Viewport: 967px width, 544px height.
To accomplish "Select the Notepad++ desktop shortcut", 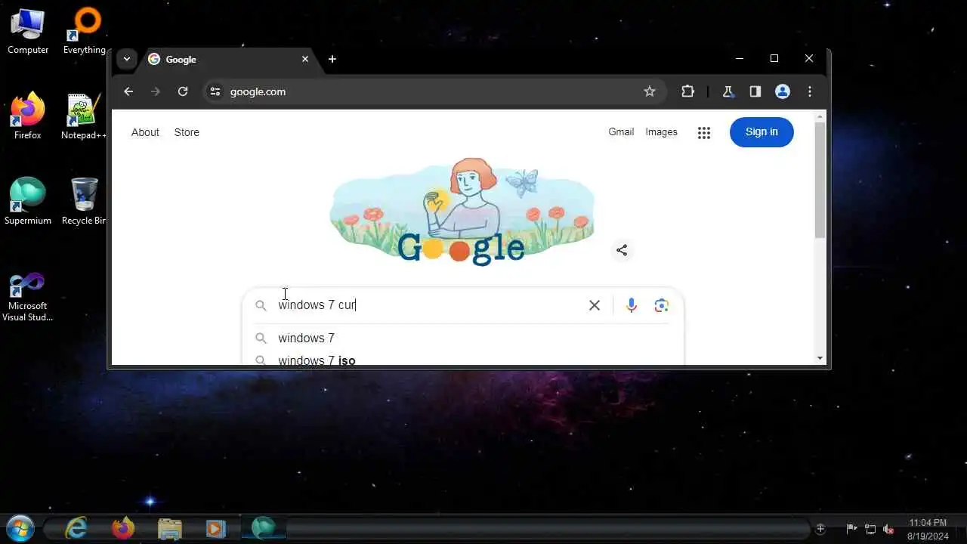I will [x=84, y=116].
